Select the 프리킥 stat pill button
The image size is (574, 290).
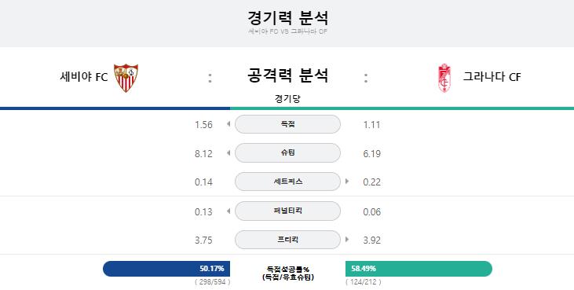(287, 240)
